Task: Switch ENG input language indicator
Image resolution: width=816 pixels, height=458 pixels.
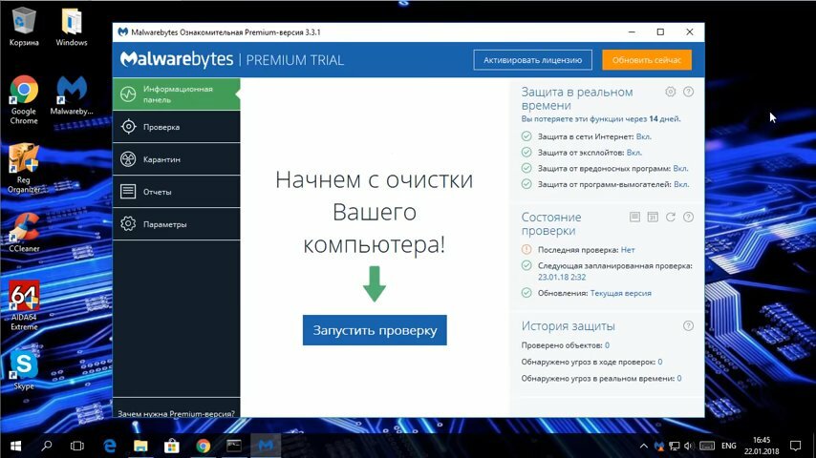Action: pyautogui.click(x=728, y=446)
